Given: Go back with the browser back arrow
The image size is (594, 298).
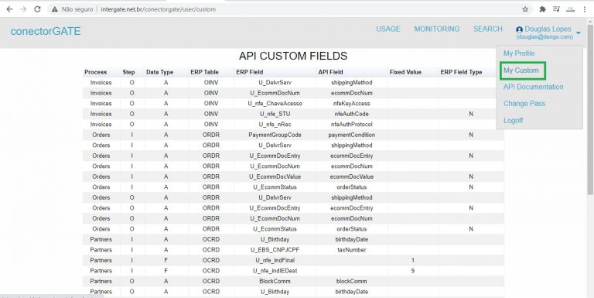Looking at the screenshot, I should (9, 9).
